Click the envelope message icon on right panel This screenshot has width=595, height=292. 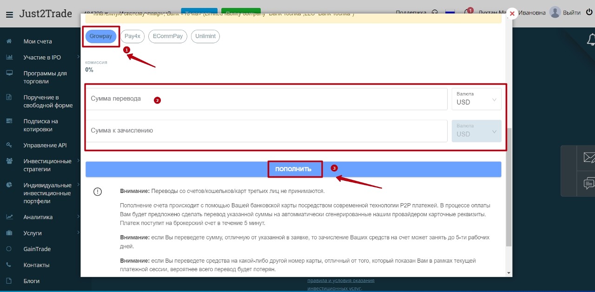(x=588, y=158)
